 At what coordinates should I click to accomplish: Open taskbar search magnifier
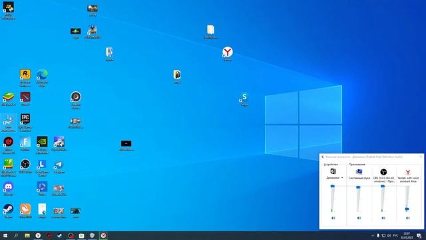(x=16, y=235)
